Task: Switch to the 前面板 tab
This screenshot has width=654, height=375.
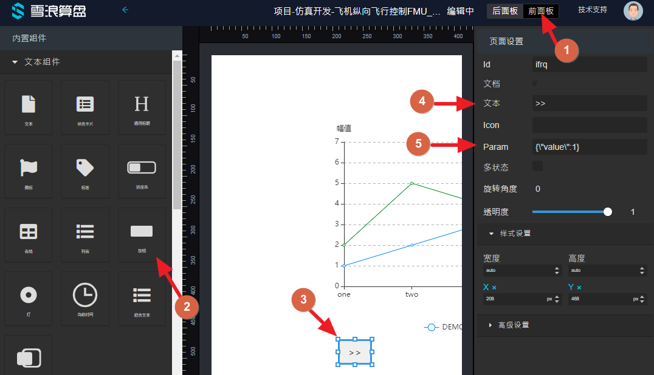Action: click(x=540, y=10)
